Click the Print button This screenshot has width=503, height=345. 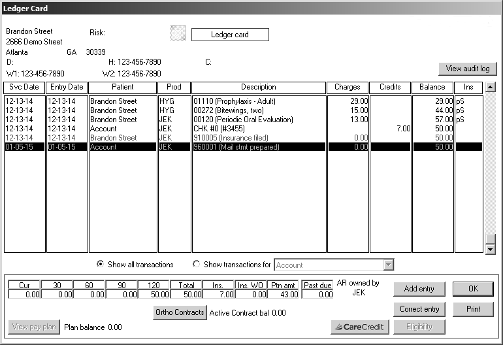point(473,309)
